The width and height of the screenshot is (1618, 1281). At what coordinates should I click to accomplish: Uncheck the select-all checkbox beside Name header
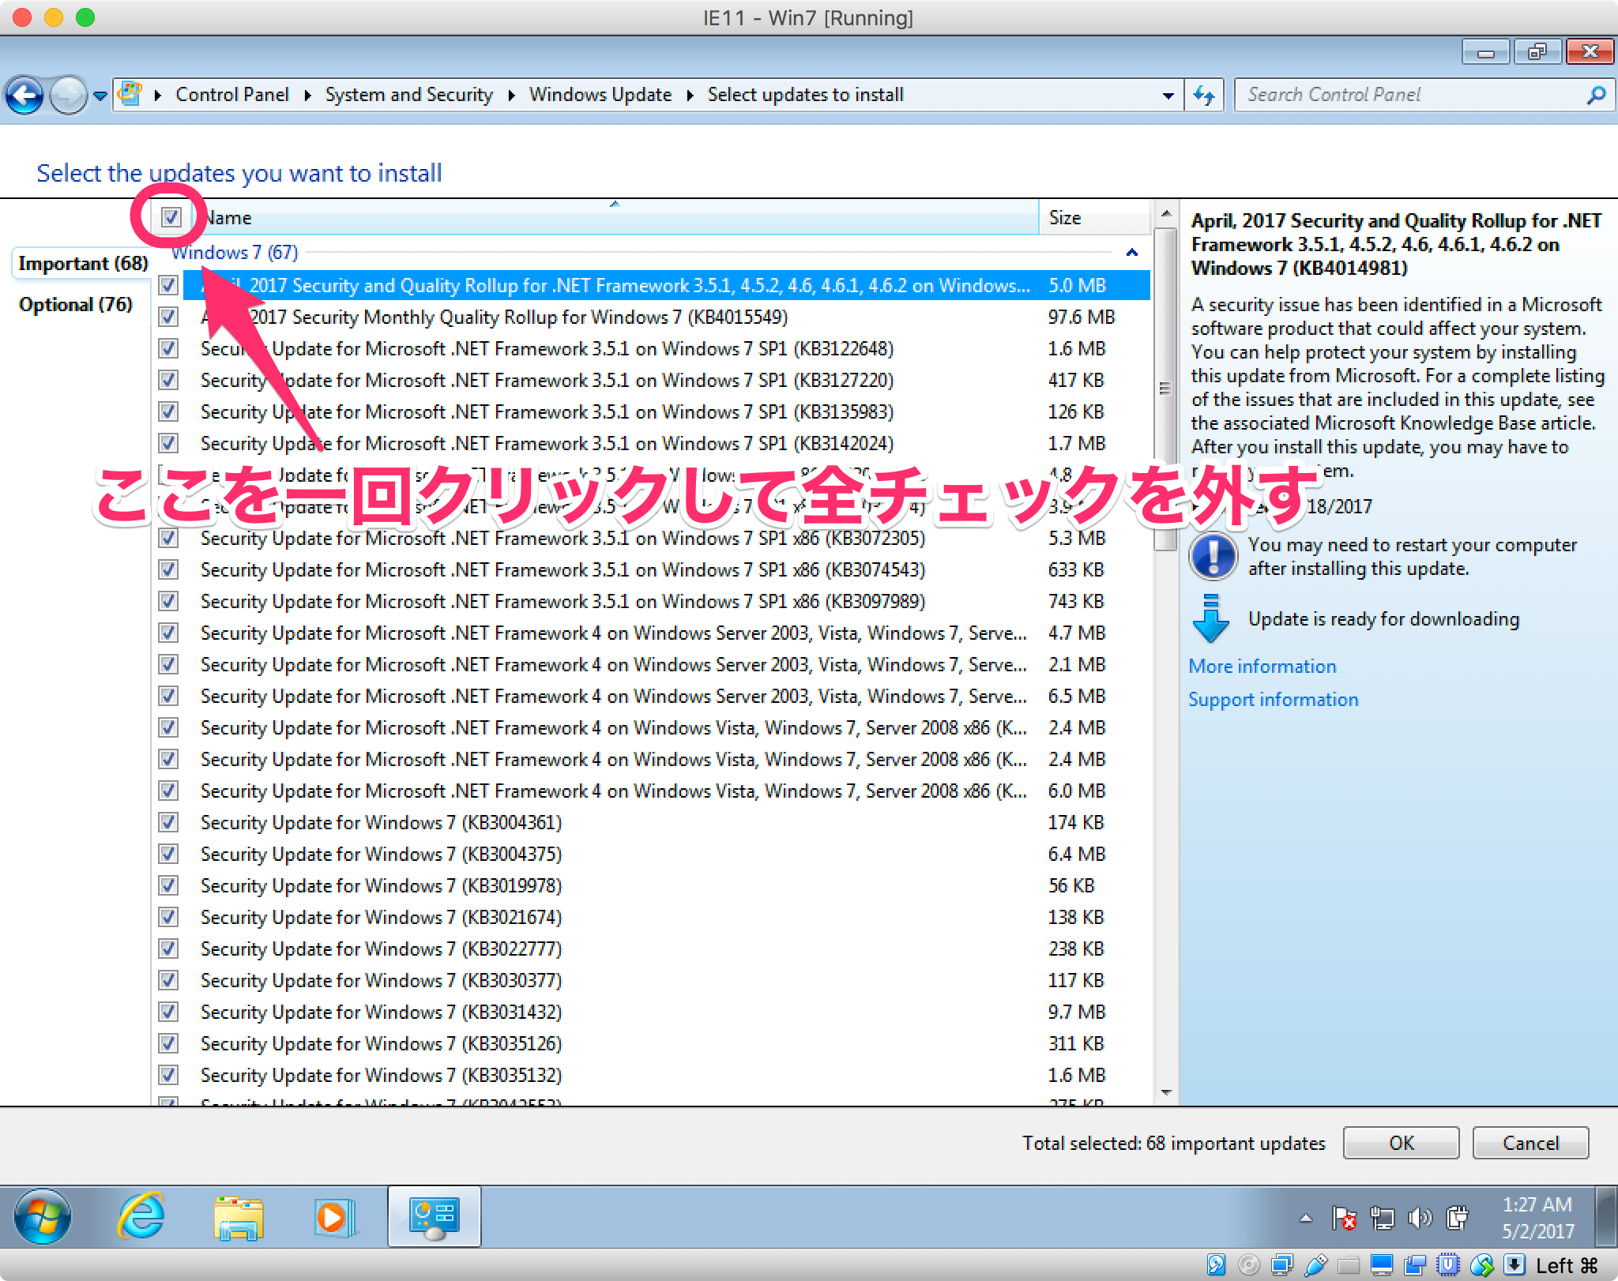coord(171,217)
